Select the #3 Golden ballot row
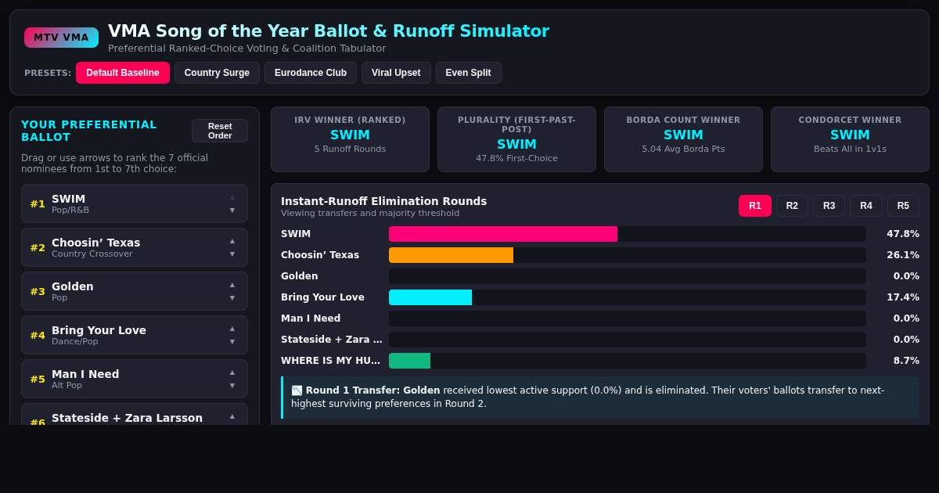Image resolution: width=939 pixels, height=493 pixels. tap(135, 291)
